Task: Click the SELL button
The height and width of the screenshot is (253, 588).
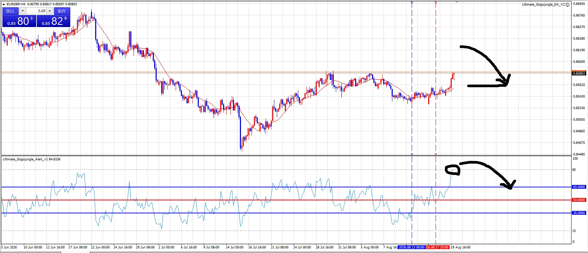Action: 10,11
